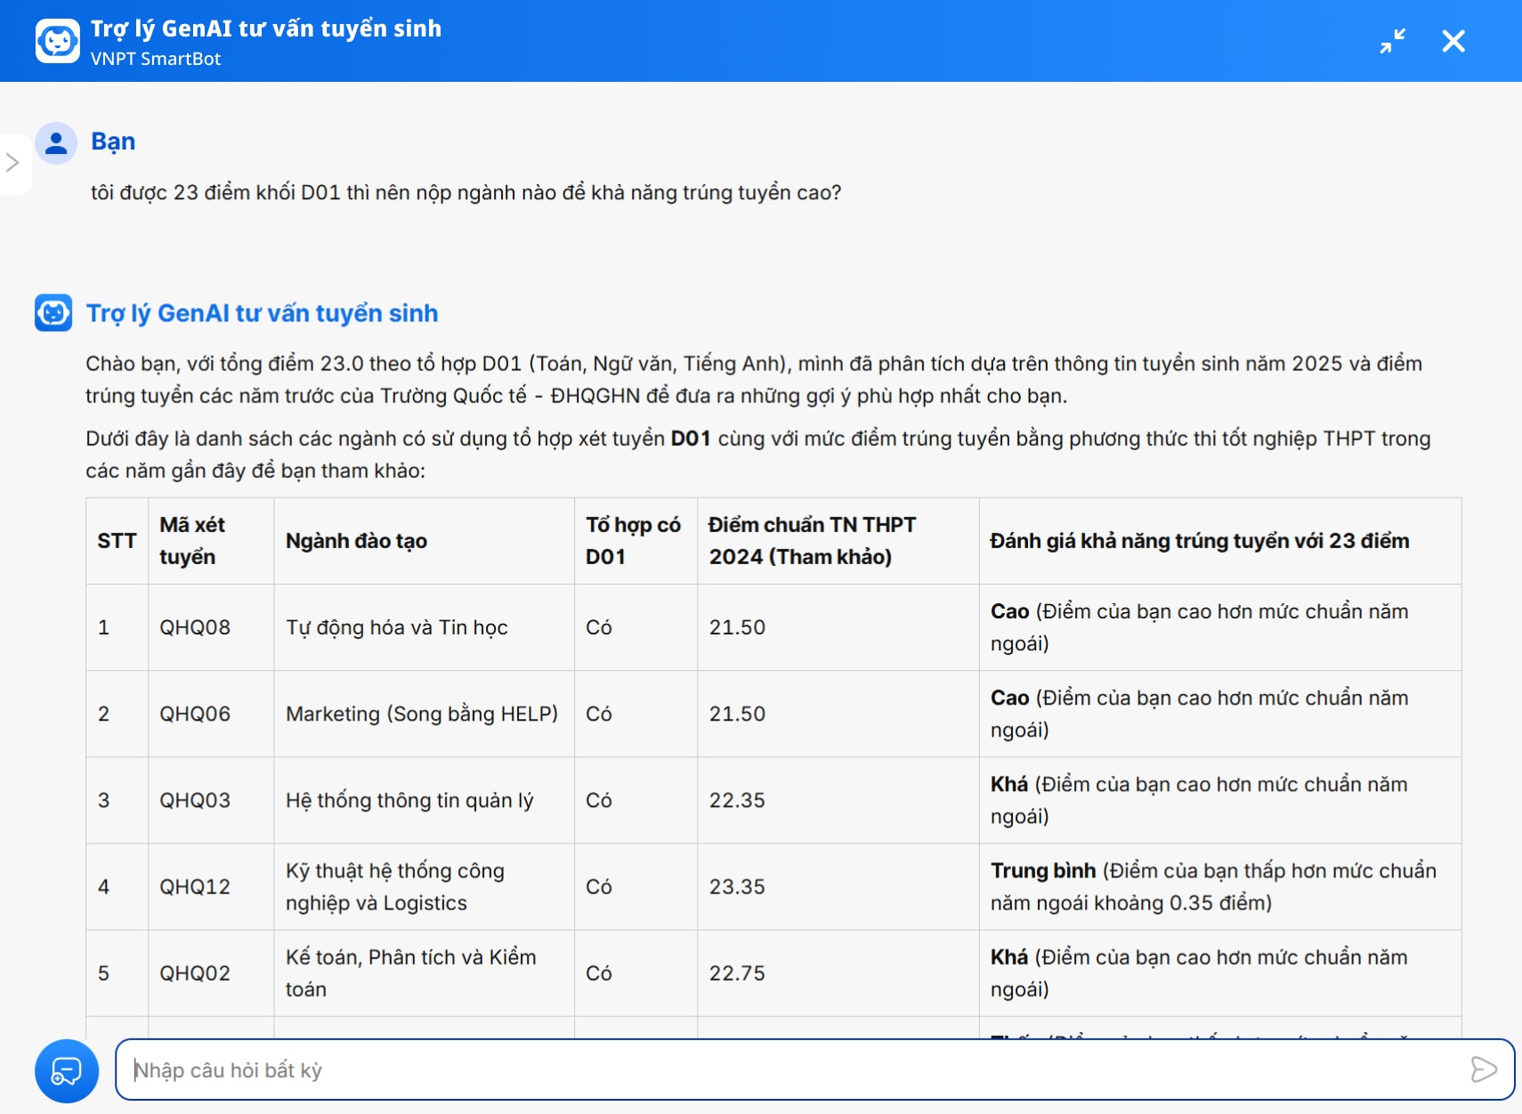1522x1114 pixels.
Task: Click the 'Điểm chuẩn TN THPT 2024' column header
Action: (811, 541)
